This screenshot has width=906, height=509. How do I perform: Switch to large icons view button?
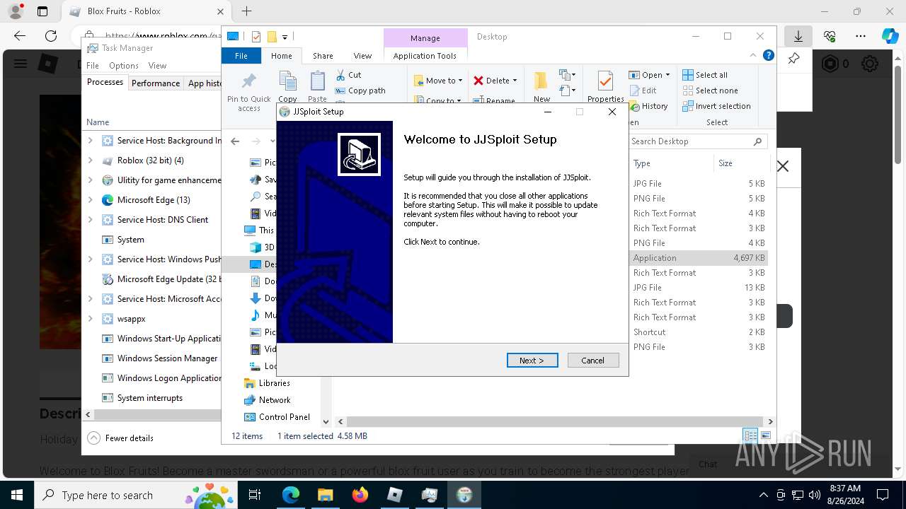(x=765, y=435)
